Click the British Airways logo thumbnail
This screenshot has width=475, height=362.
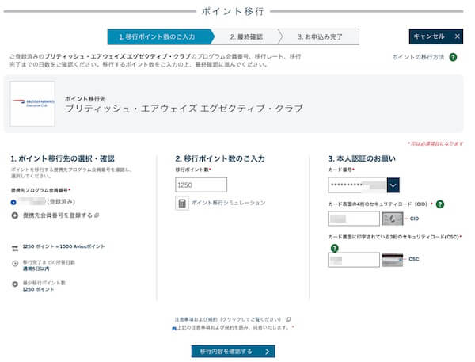click(32, 104)
